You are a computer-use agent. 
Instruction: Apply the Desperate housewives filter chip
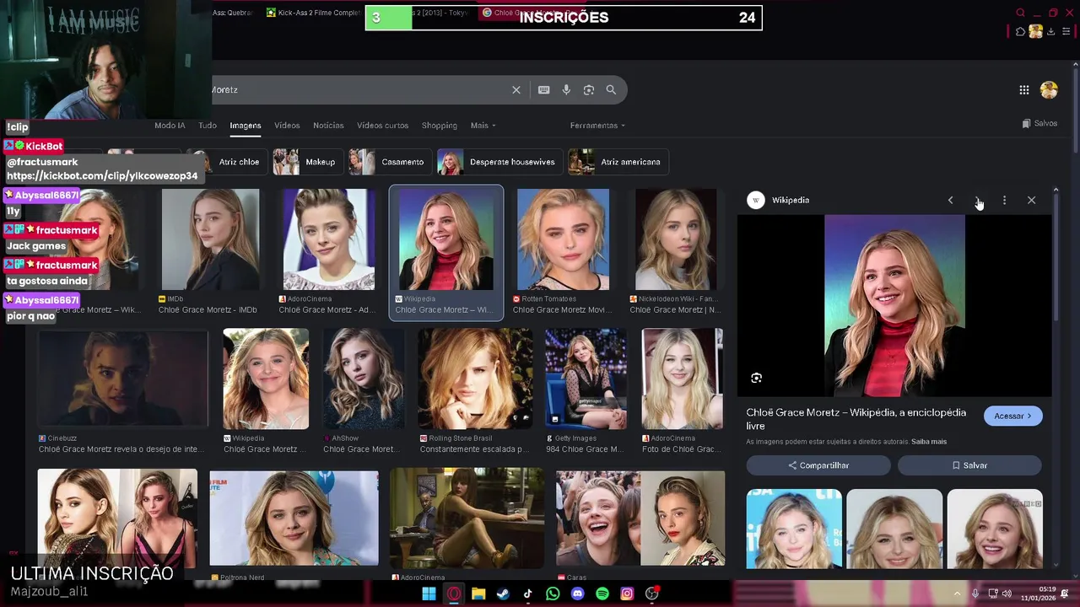[499, 162]
